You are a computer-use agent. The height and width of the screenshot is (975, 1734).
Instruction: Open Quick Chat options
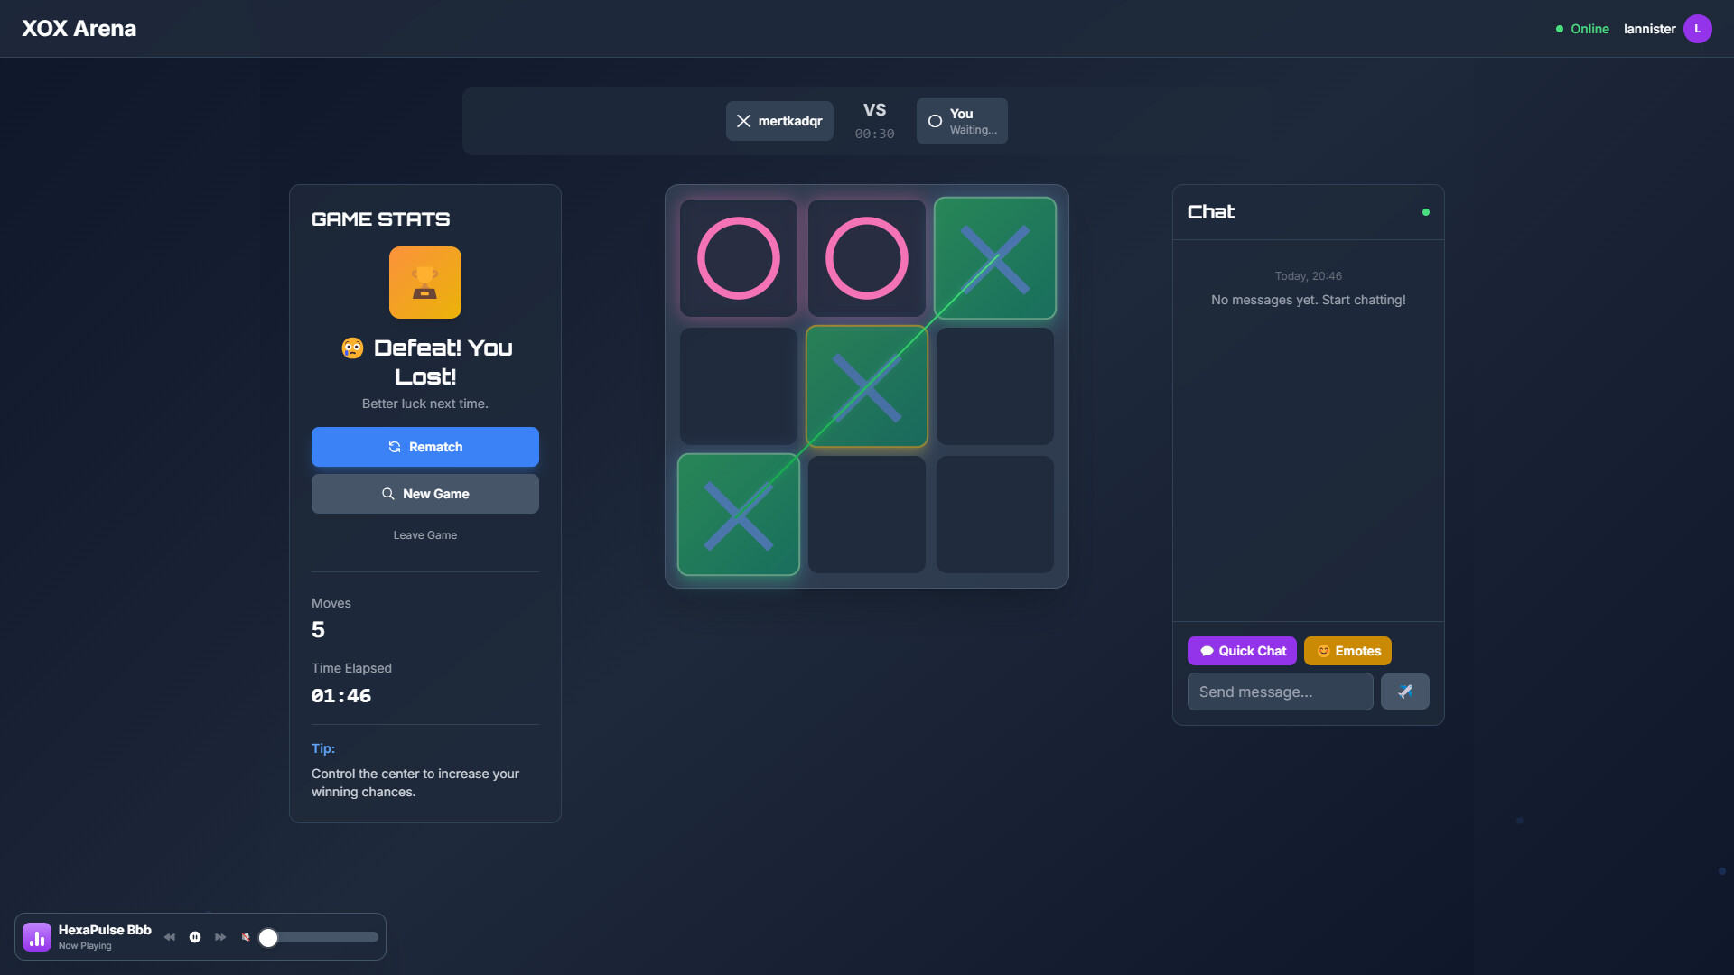pyautogui.click(x=1241, y=651)
